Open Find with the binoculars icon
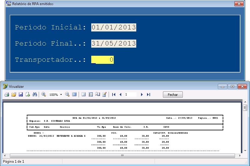The height and width of the screenshot is (166, 250). (35, 94)
